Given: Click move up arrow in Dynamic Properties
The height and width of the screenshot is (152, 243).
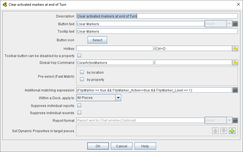Looking at the screenshot, I should click(x=215, y=131).
